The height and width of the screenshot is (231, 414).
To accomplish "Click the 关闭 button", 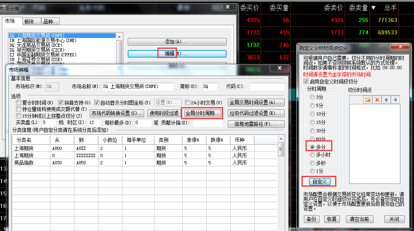I will click(394, 219).
